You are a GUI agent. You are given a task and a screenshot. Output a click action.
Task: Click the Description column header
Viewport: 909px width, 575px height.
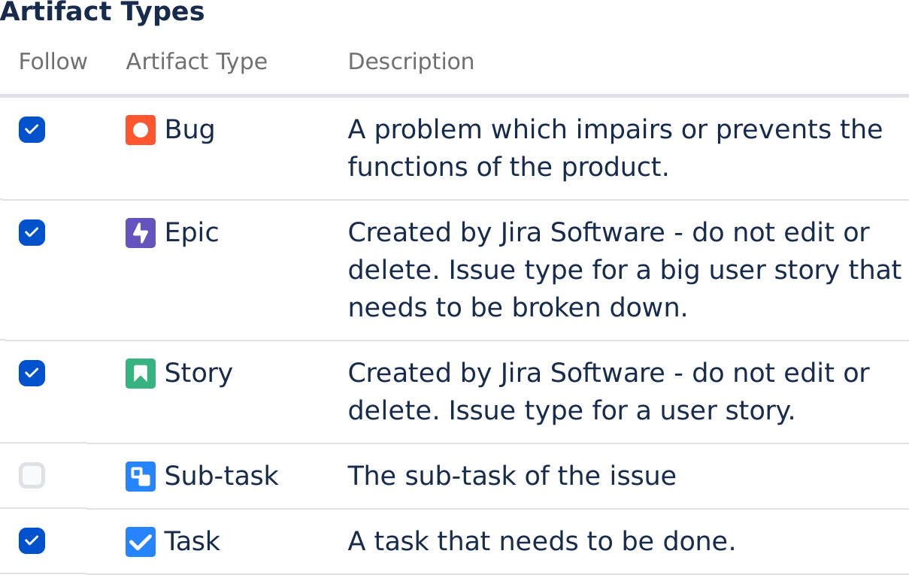click(411, 62)
